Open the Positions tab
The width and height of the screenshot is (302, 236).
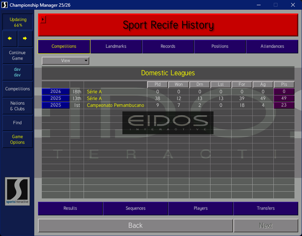point(220,46)
